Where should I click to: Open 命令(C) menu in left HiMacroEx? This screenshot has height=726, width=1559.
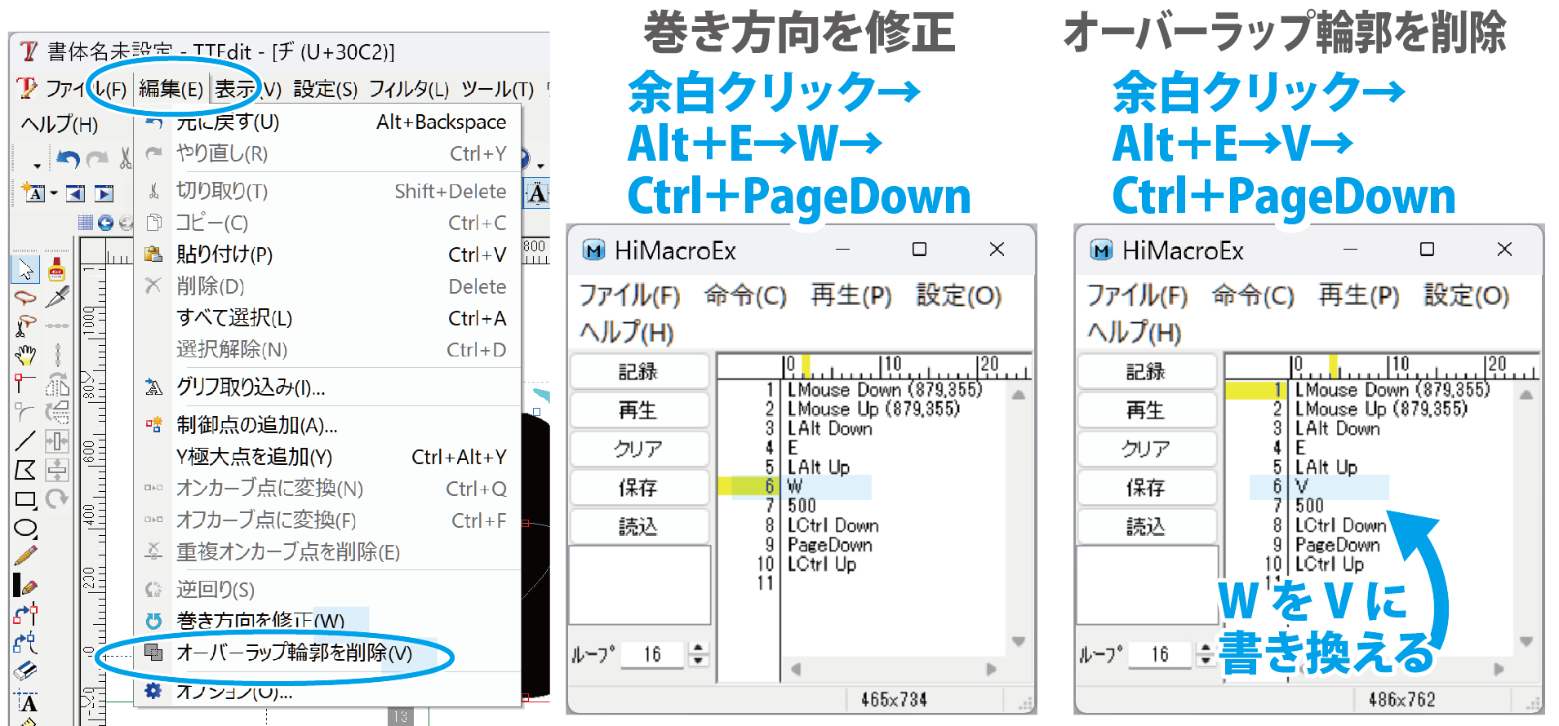pyautogui.click(x=745, y=295)
